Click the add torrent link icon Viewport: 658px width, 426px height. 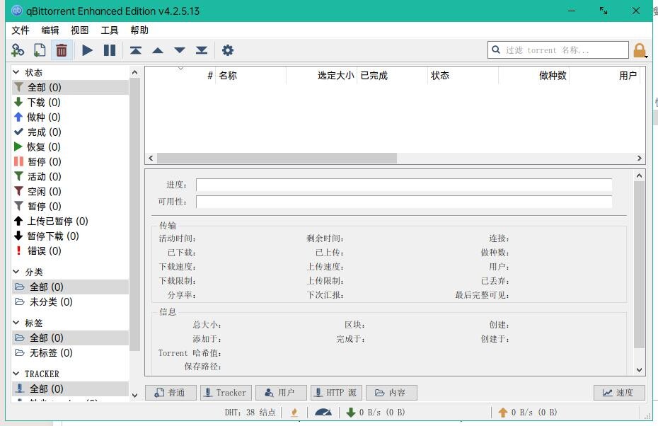pos(18,50)
